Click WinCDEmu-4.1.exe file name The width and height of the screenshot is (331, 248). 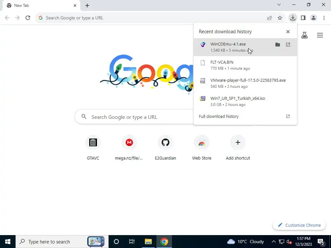tap(228, 44)
